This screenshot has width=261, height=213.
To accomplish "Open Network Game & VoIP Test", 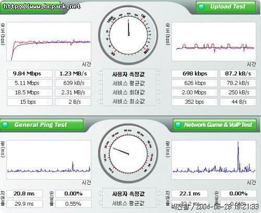I will point(215,125).
